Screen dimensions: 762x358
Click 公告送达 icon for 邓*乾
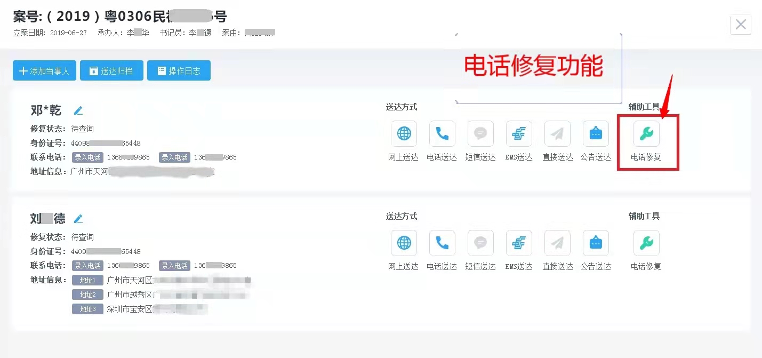point(596,133)
